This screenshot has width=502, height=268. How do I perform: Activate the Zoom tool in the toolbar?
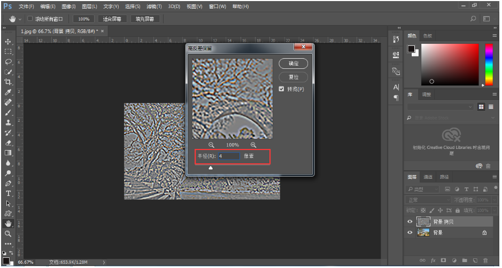pyautogui.click(x=8, y=234)
